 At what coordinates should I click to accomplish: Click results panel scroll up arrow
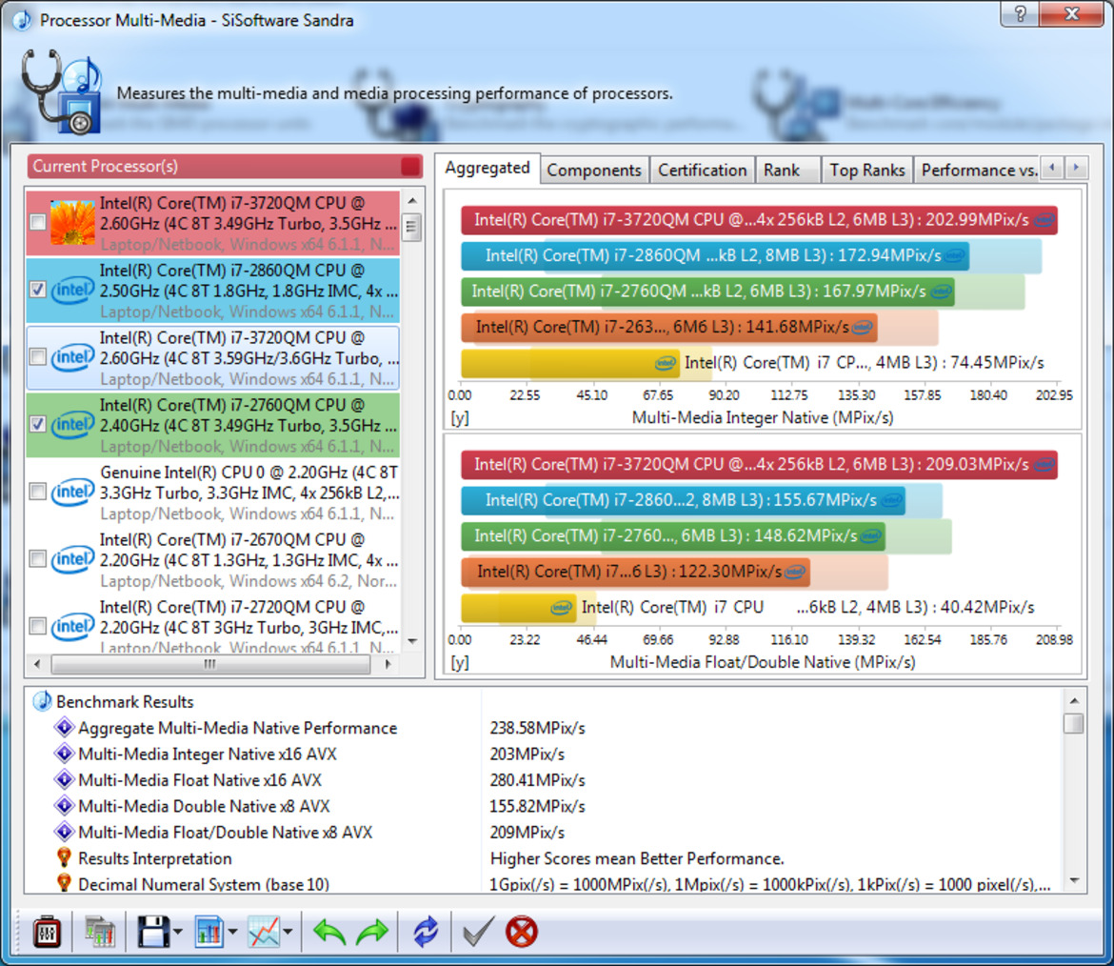tap(1073, 701)
